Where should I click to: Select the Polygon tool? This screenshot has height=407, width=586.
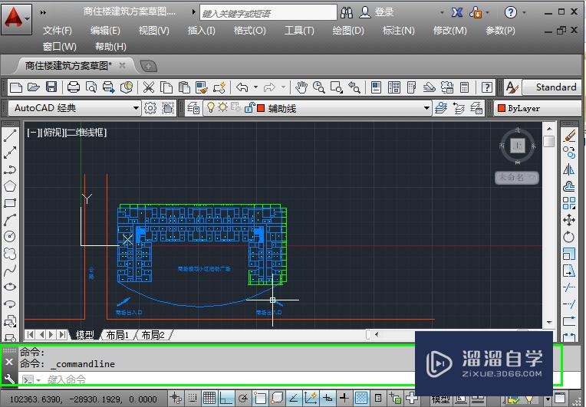click(x=10, y=186)
